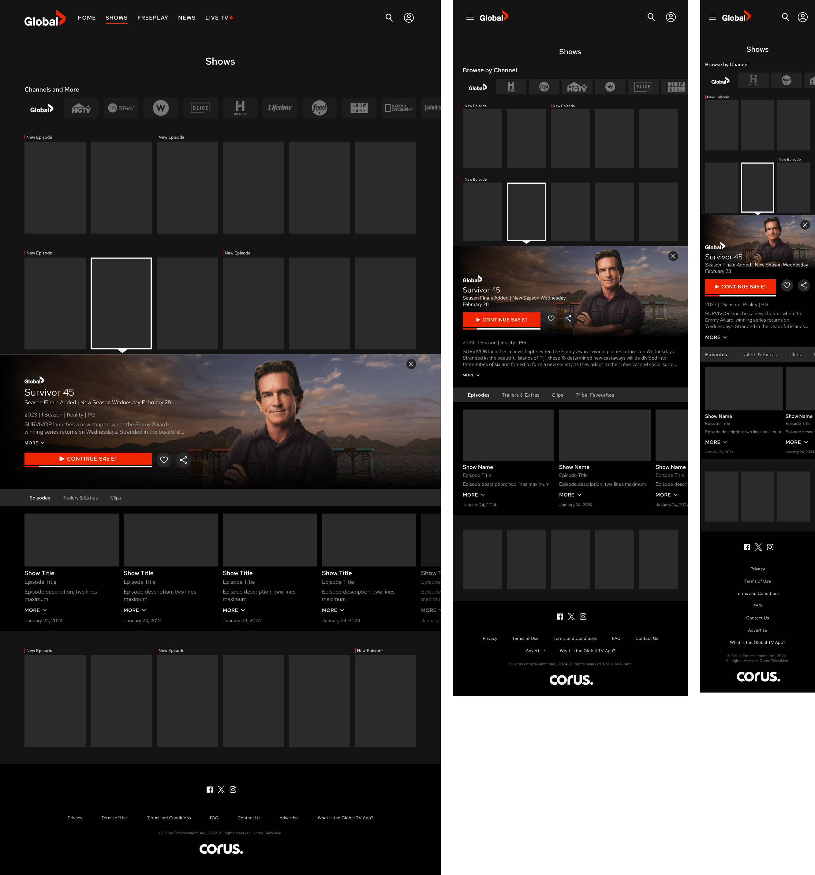The image size is (815, 875).
Task: Open FAQ link in mobile footer
Action: coord(757,605)
